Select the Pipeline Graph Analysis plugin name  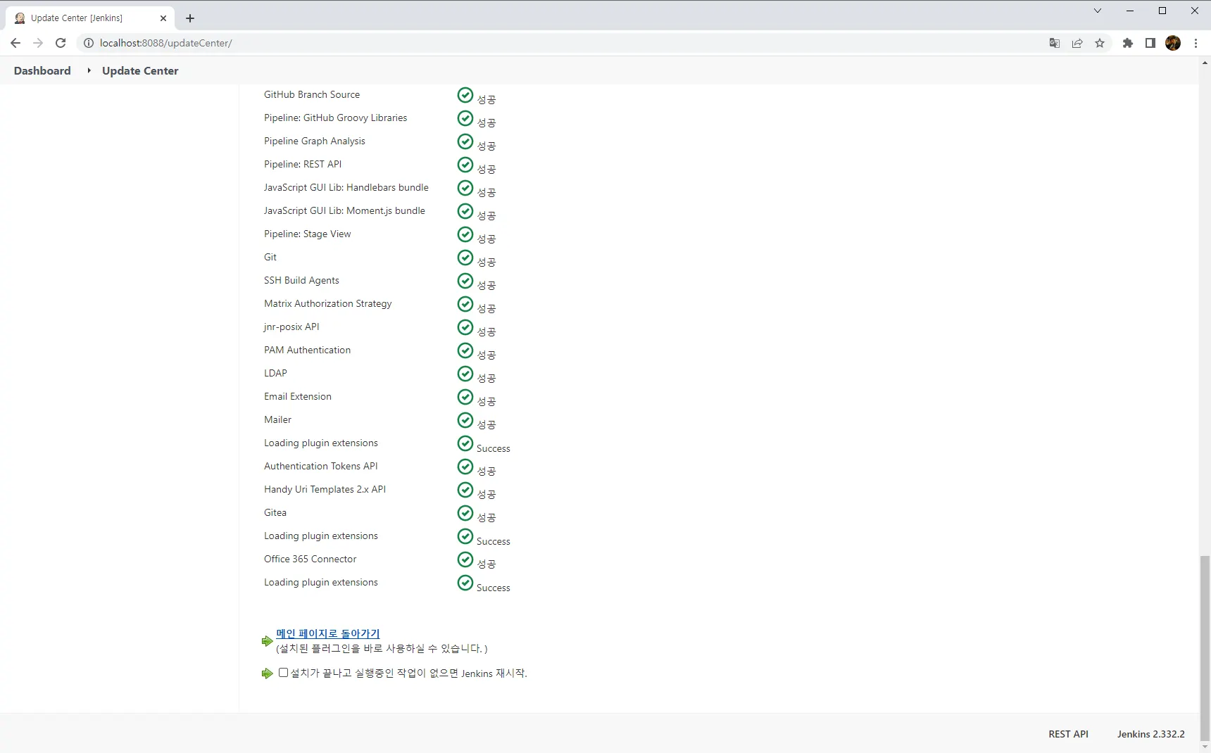coord(315,141)
